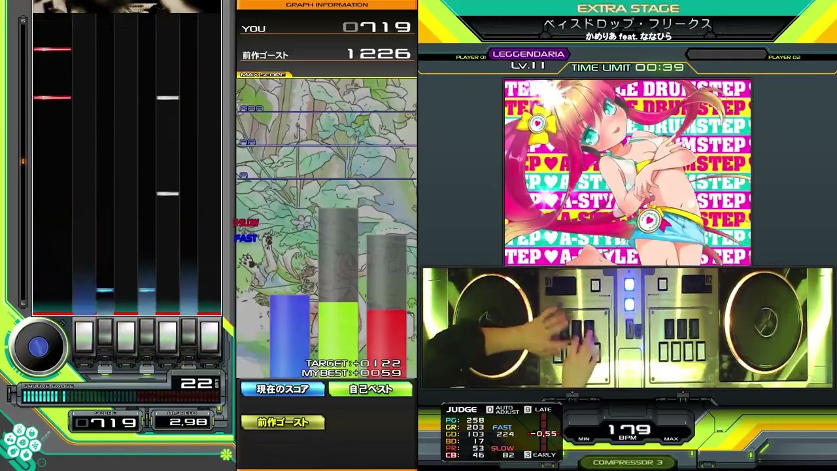The height and width of the screenshot is (471, 837).
Task: Select the yellow 前作ゴースト legend label
Action: pos(282,423)
